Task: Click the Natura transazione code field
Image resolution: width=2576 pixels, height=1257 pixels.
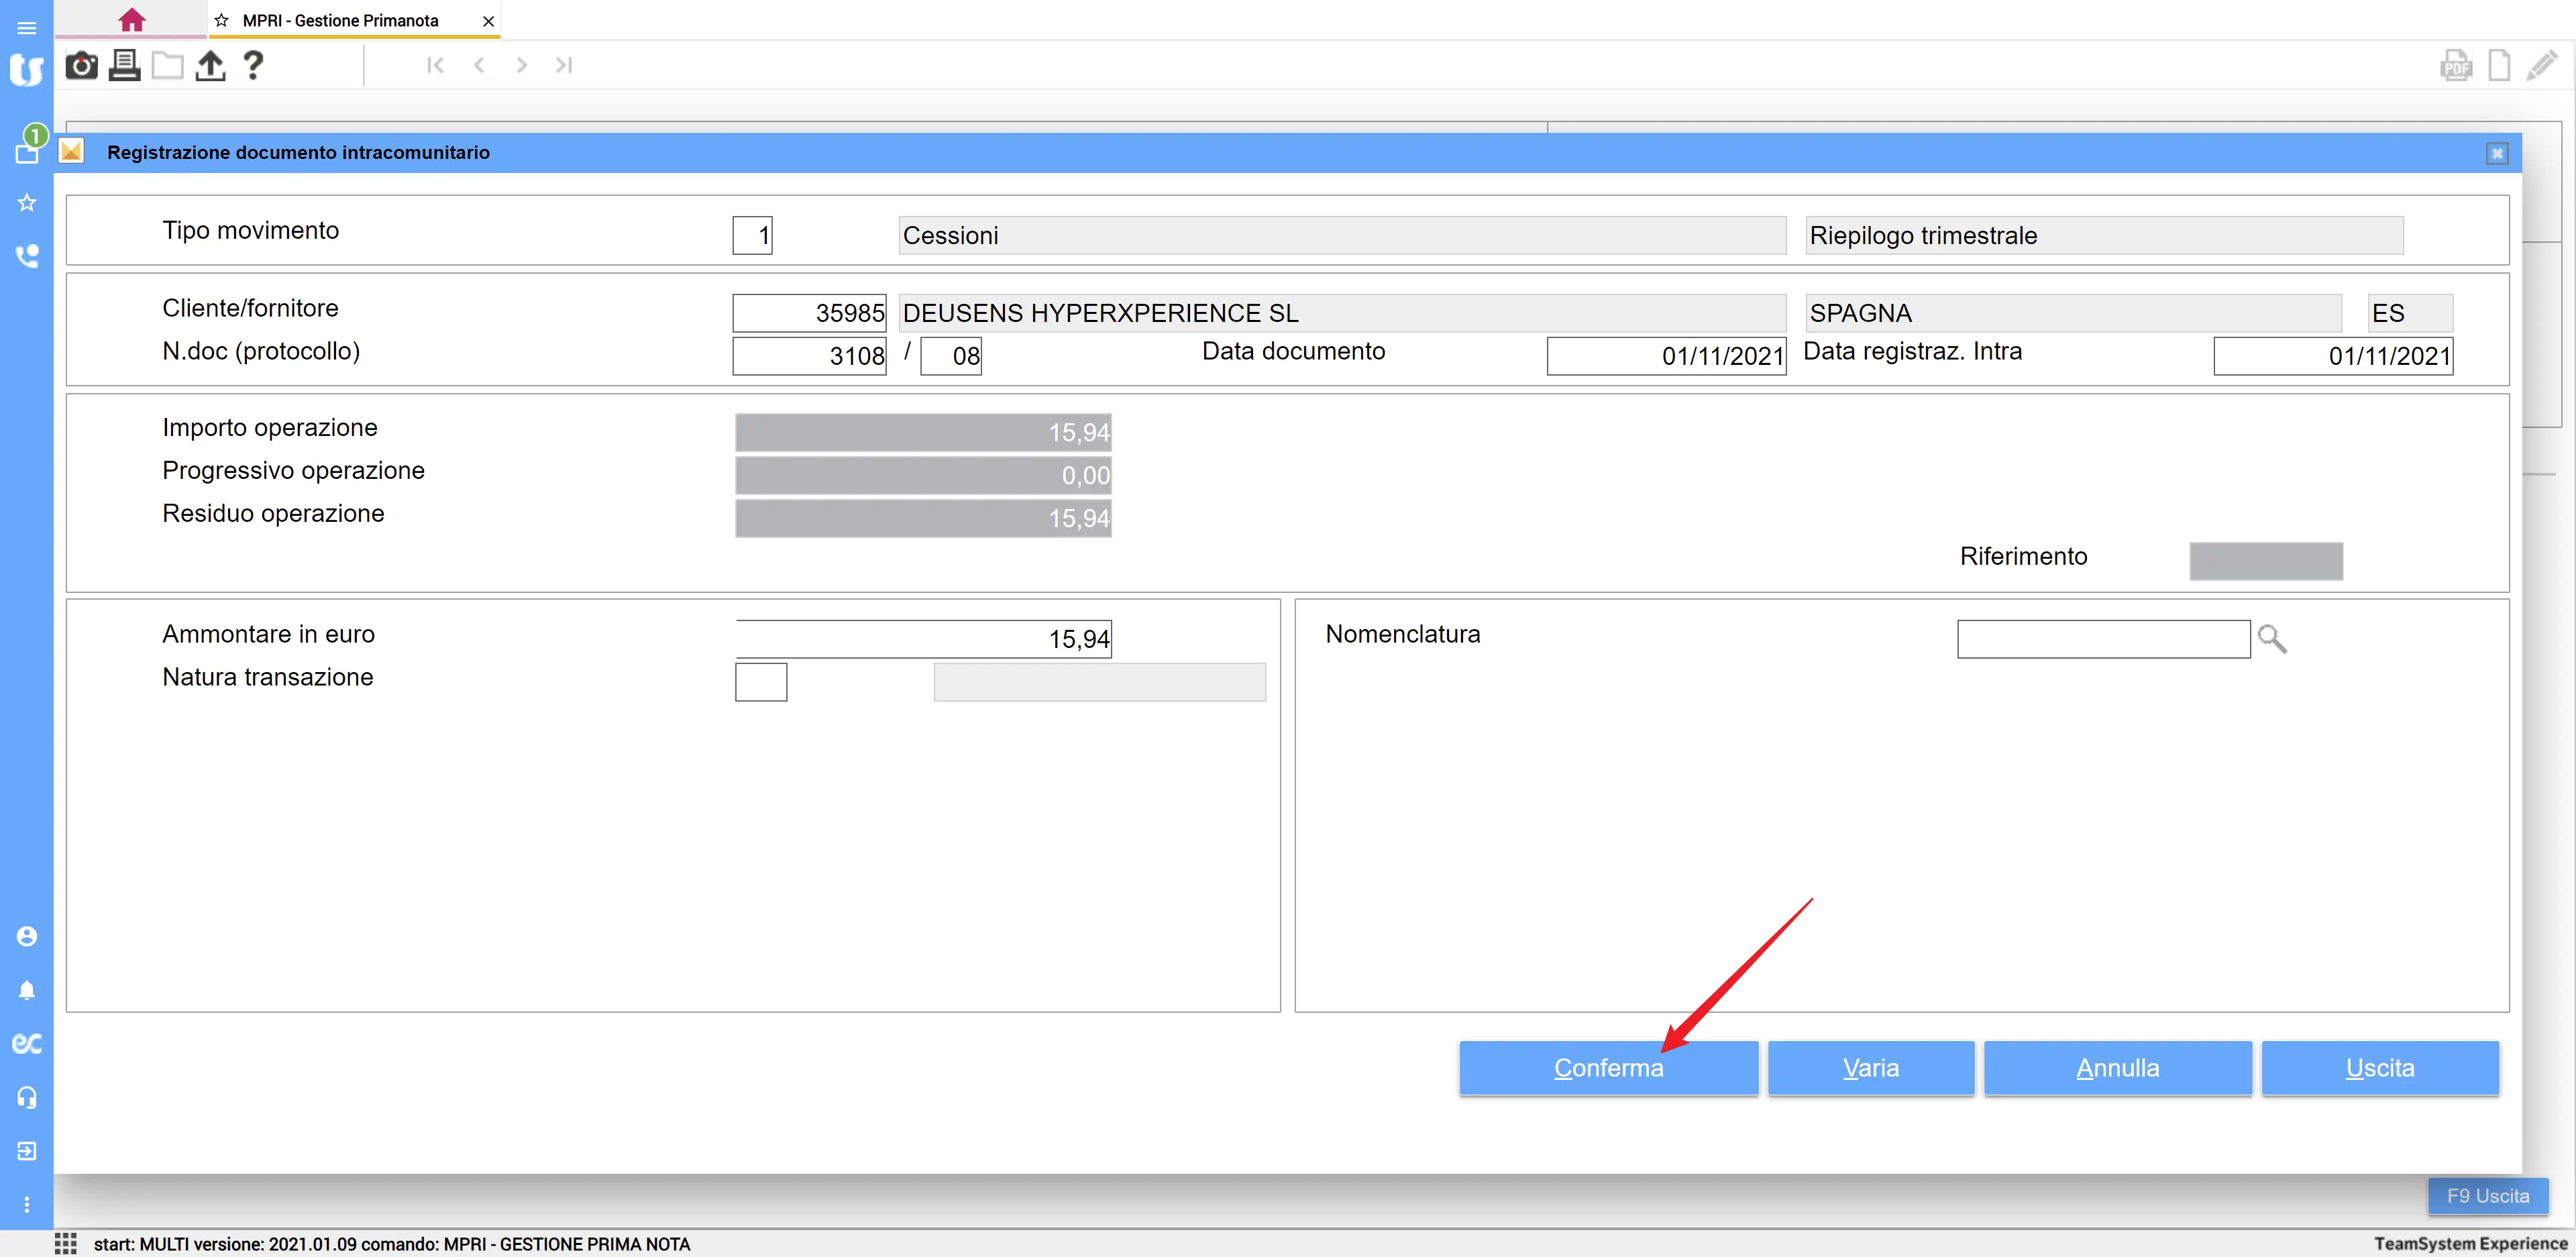Action: [x=761, y=682]
